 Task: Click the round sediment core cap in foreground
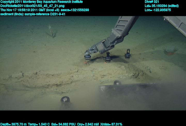coord(65,100)
